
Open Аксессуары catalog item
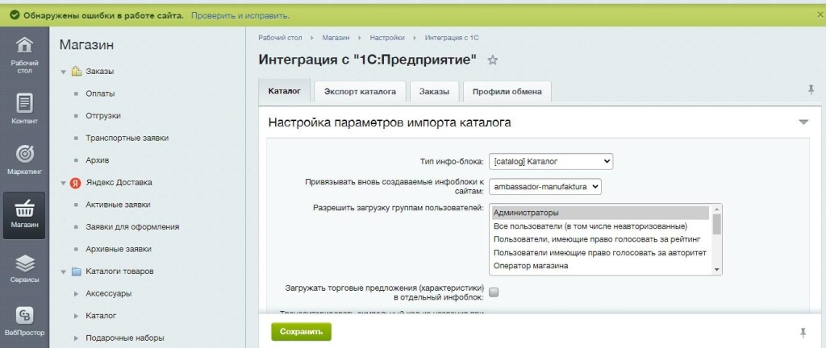click(x=109, y=294)
